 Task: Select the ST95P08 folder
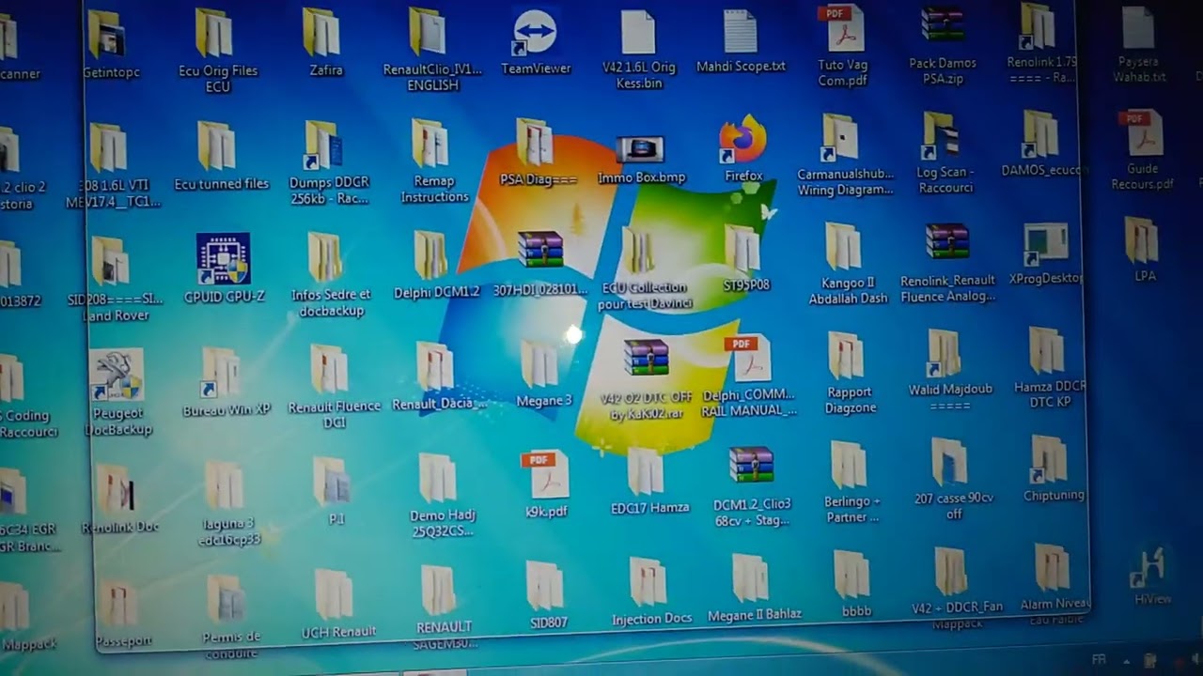coord(743,248)
